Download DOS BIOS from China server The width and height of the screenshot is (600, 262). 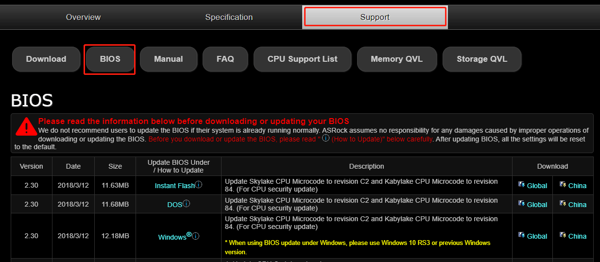click(577, 205)
